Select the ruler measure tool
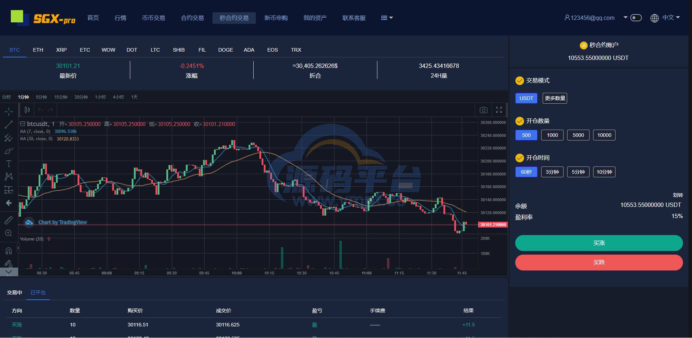The image size is (692, 338). pyautogui.click(x=9, y=220)
